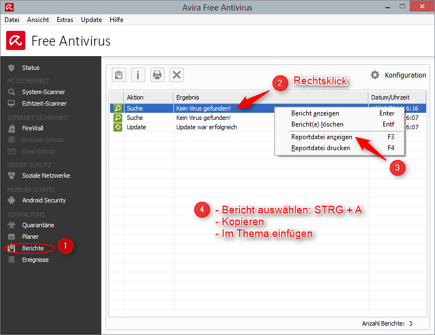Image resolution: width=435 pixels, height=335 pixels.
Task: Open System-Scanner section
Action: (x=44, y=92)
